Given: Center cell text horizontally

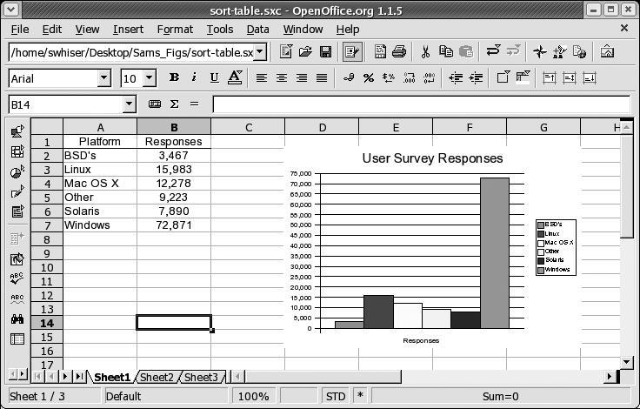Looking at the screenshot, I should point(282,77).
